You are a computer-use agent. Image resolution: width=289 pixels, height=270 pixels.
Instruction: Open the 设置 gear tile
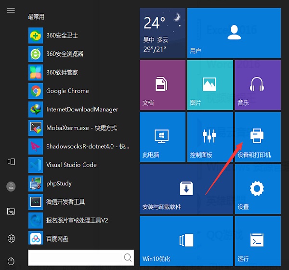[257, 188]
